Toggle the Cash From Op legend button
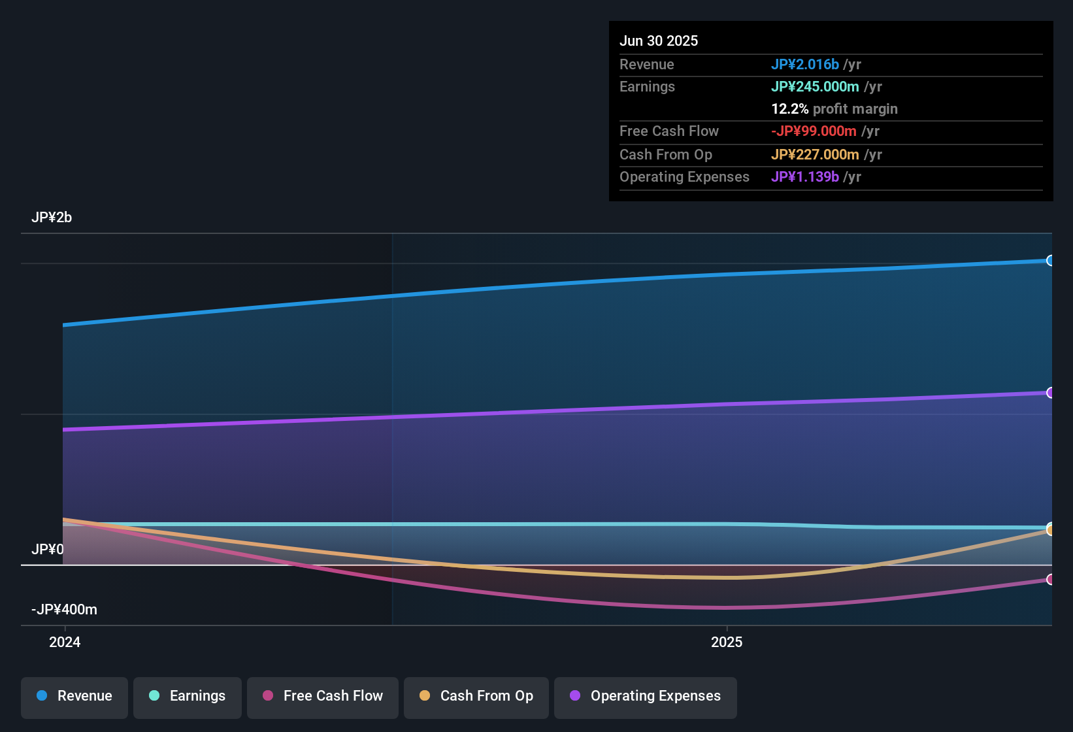 pyautogui.click(x=476, y=697)
